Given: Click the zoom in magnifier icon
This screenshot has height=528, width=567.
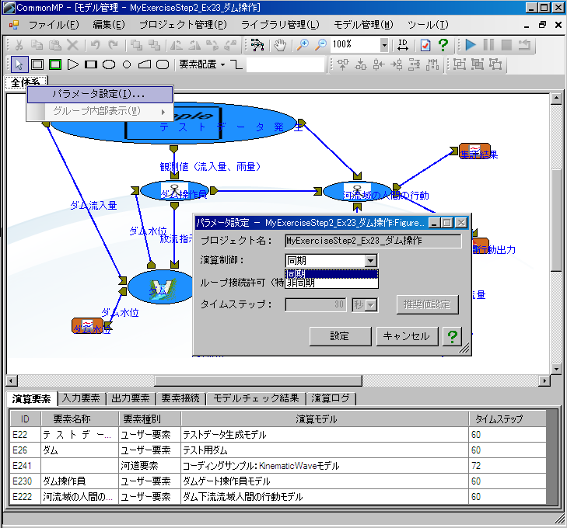Looking at the screenshot, I should [x=303, y=45].
